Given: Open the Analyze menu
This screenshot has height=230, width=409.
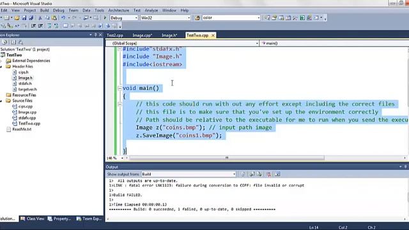Looking at the screenshot, I should (151, 10).
